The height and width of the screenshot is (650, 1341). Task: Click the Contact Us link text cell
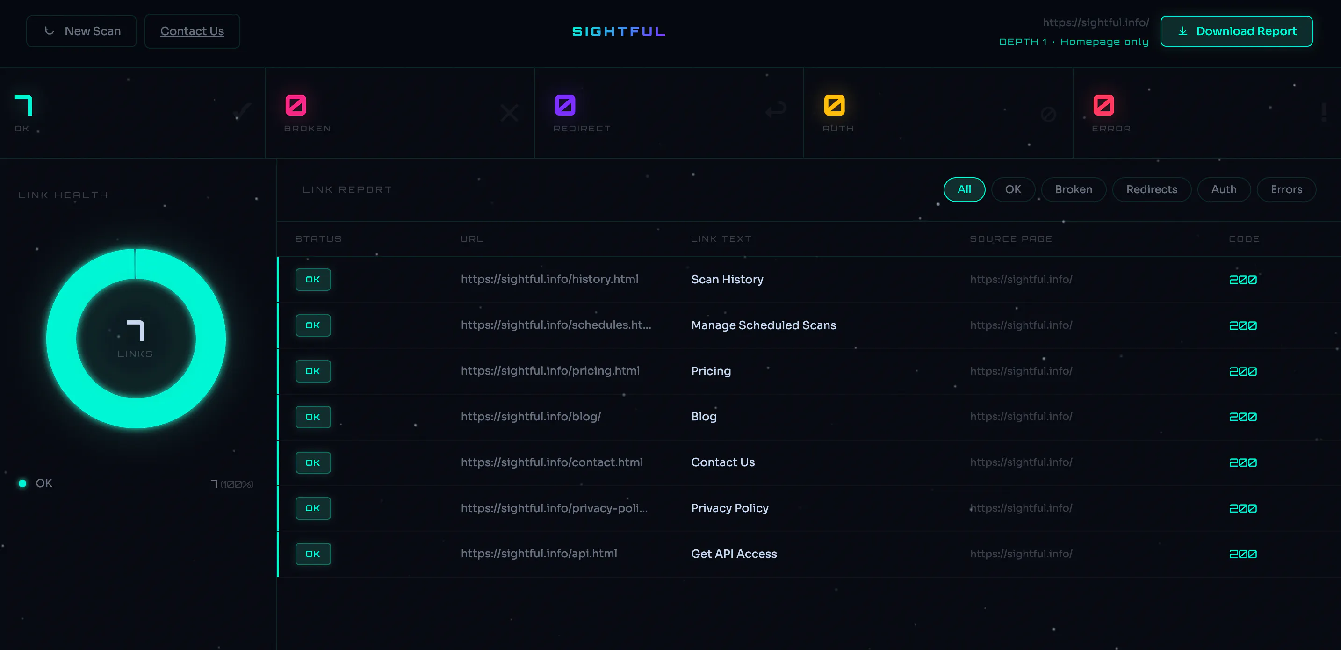(723, 462)
